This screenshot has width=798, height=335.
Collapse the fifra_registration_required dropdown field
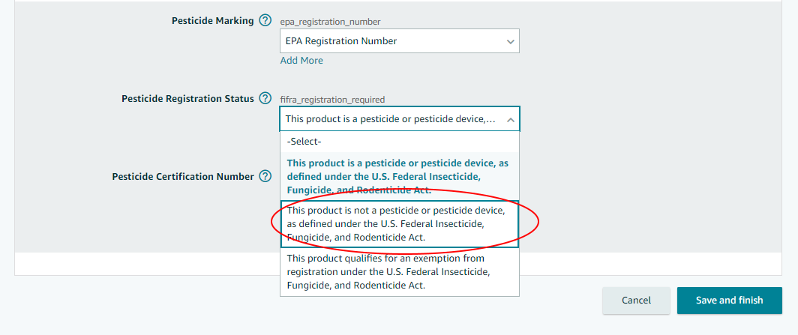(391, 119)
